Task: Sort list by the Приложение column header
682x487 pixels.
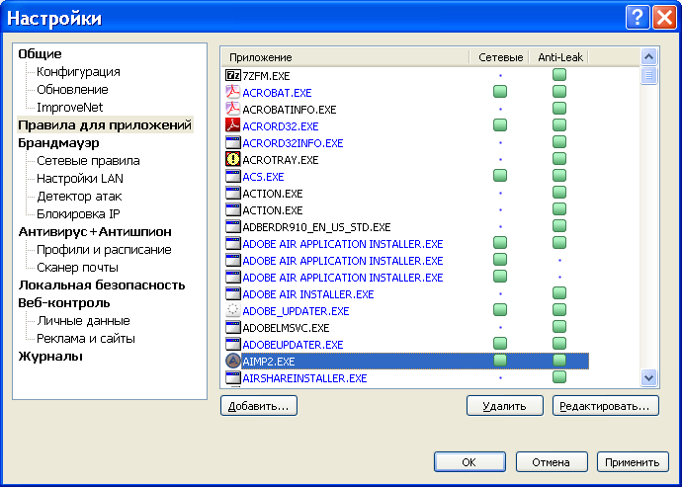Action: pos(345,57)
